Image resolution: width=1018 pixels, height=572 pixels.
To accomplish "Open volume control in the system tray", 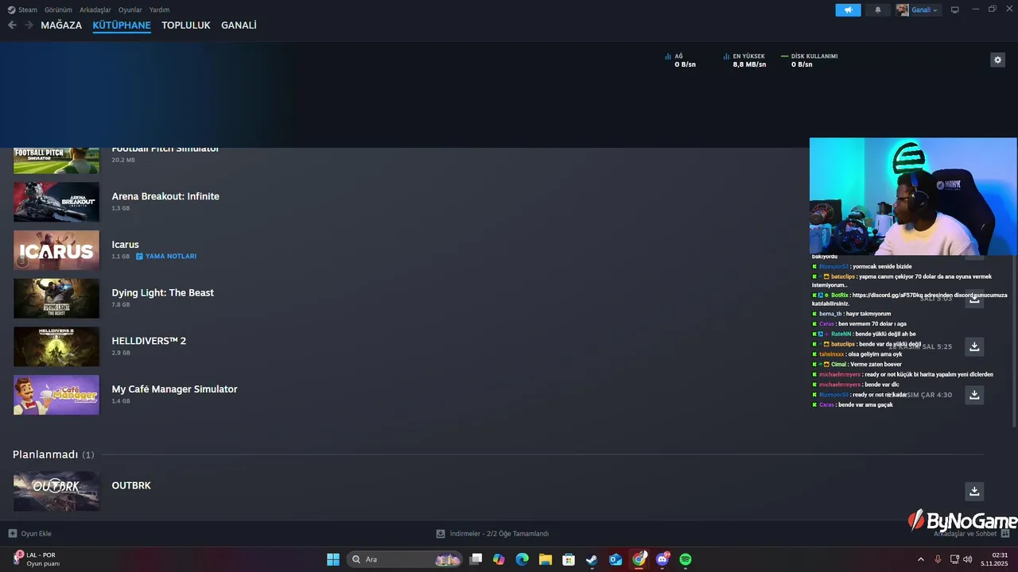I will [x=967, y=559].
